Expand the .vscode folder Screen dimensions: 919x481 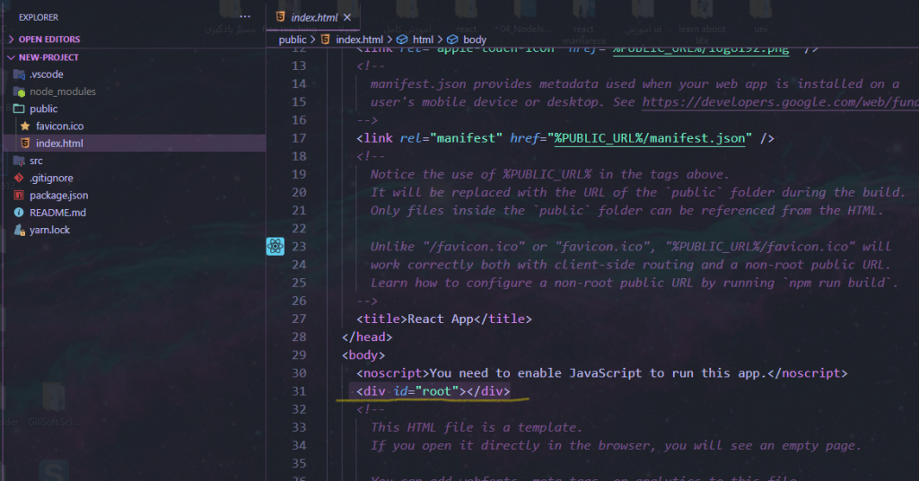point(46,74)
